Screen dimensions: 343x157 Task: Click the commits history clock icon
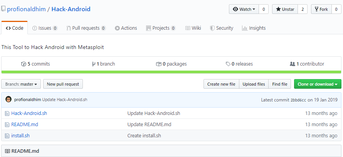click(24, 64)
